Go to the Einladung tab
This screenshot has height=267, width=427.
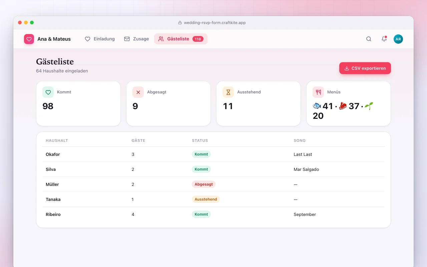pyautogui.click(x=100, y=39)
